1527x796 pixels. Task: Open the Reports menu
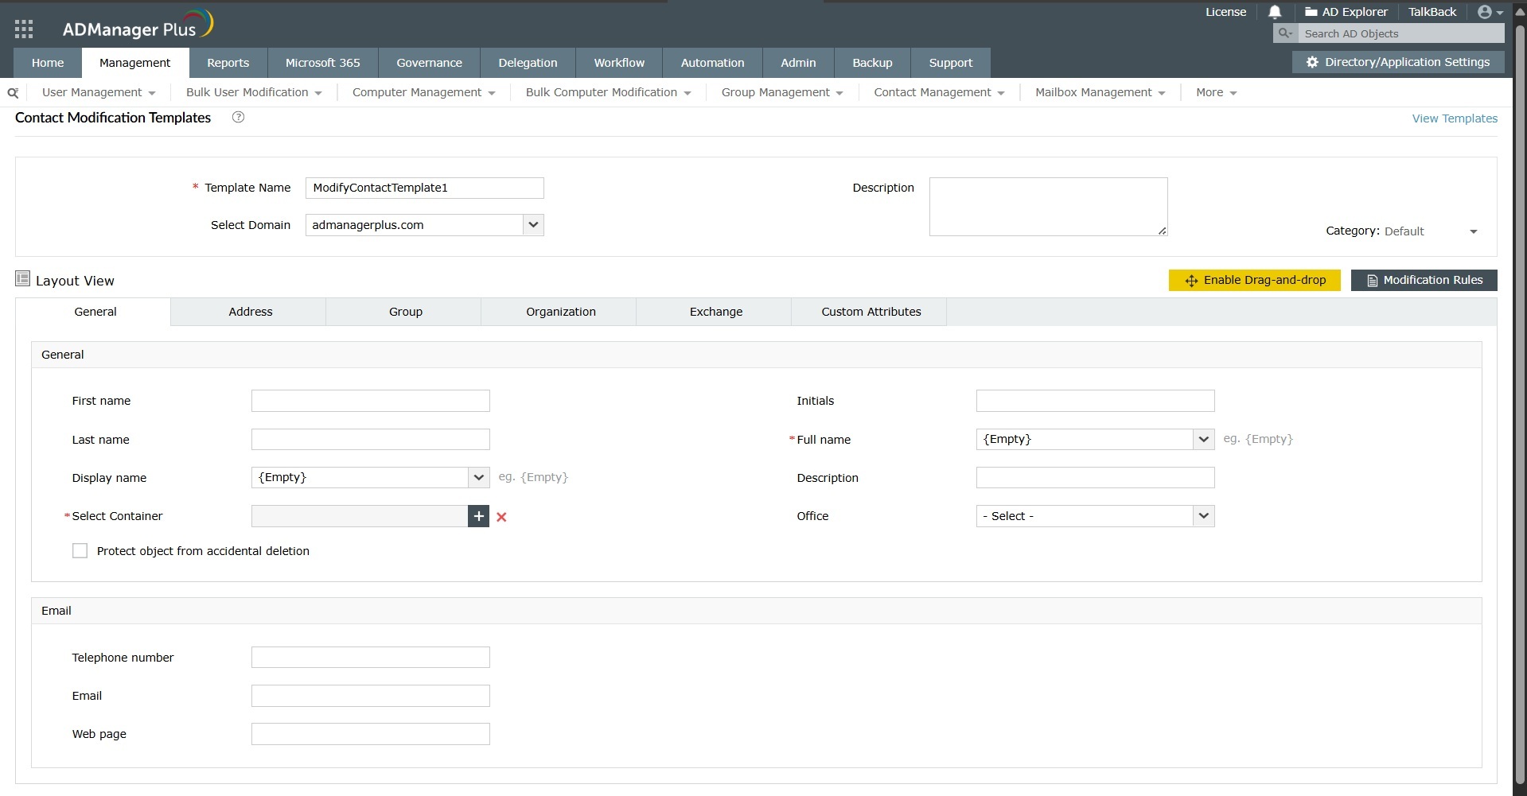228,62
